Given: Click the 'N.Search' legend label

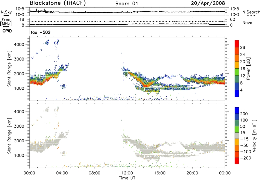Looking at the screenshot, I should click(x=251, y=12).
